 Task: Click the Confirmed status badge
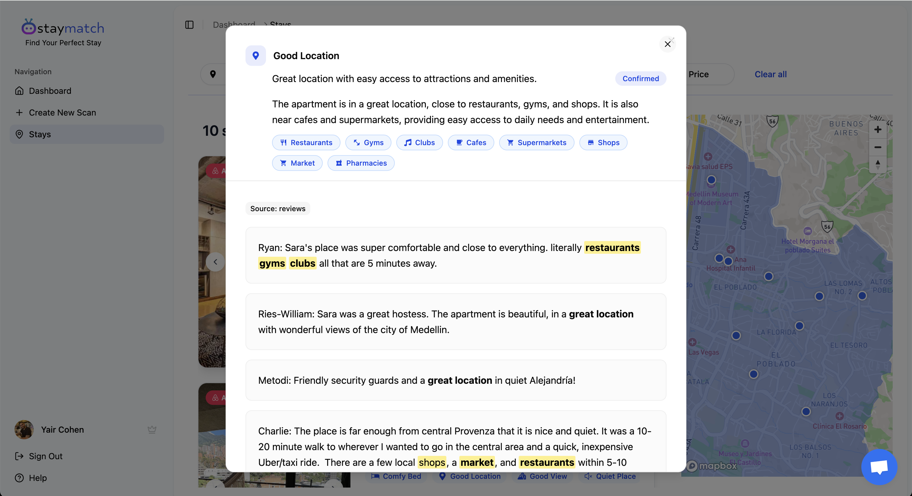tap(641, 78)
